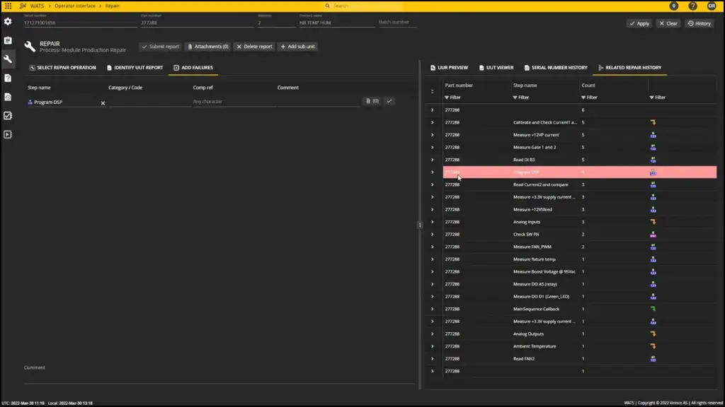Click the search magnifier icon
Screen dimensions: 725x407
[x=327, y=6]
